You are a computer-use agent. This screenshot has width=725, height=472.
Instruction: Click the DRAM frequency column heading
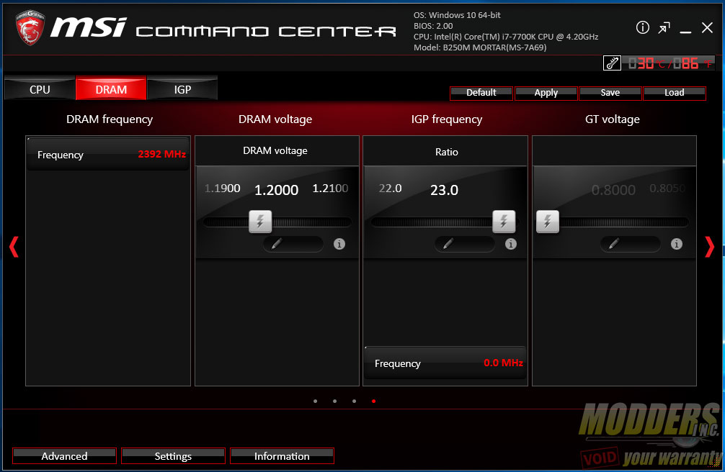[110, 119]
